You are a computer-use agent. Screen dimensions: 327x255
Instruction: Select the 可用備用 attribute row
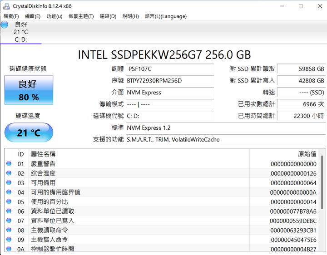tap(162, 183)
